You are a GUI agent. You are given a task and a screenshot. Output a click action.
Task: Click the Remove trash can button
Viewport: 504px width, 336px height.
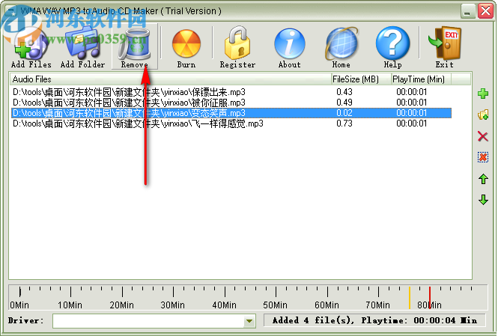pyautogui.click(x=135, y=47)
